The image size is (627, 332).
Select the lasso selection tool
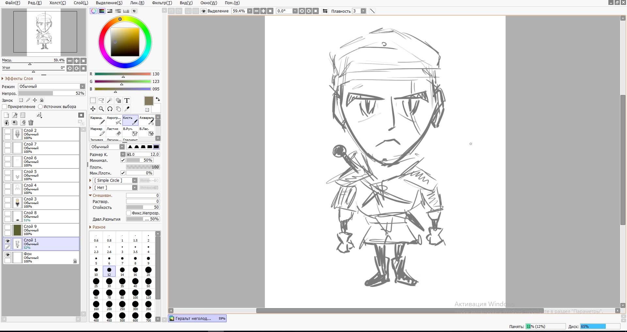101,101
